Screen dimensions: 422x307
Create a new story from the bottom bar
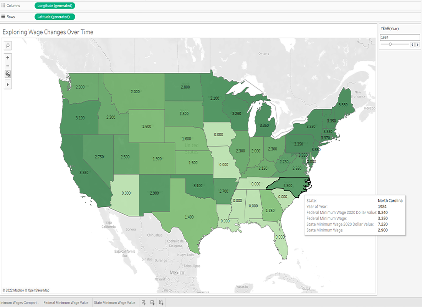tap(161, 303)
